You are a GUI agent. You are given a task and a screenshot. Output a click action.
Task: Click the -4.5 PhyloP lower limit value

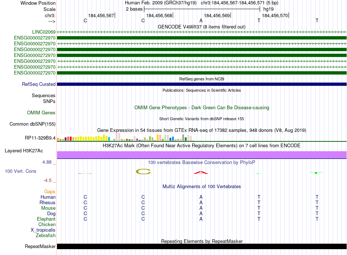[x=47, y=180]
